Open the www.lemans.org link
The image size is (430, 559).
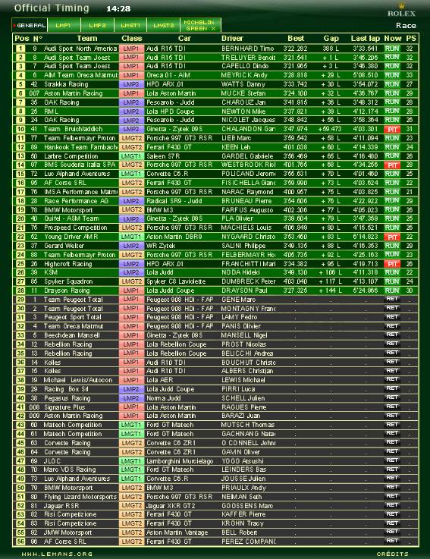(x=57, y=554)
